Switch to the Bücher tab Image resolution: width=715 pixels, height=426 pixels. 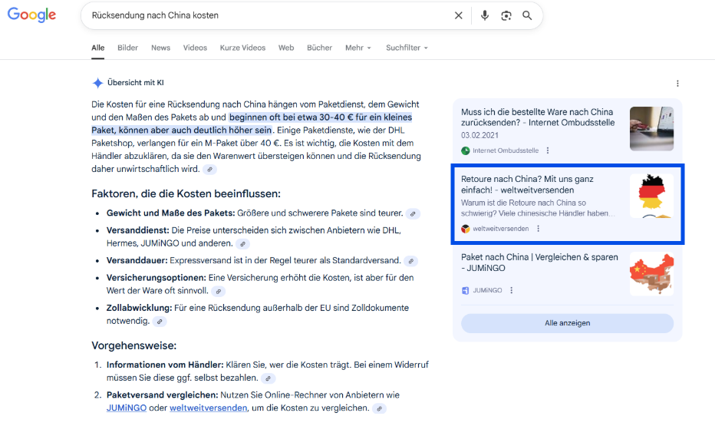coord(319,48)
